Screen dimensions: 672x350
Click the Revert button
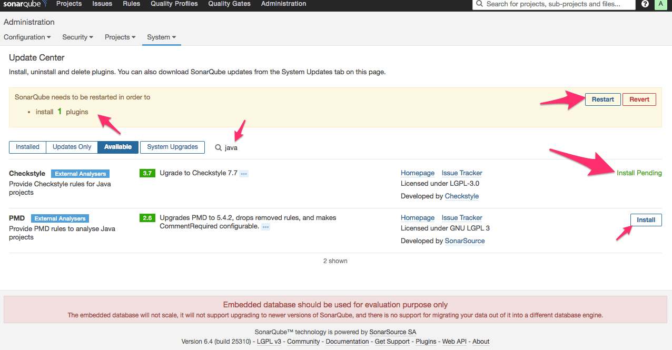point(639,99)
